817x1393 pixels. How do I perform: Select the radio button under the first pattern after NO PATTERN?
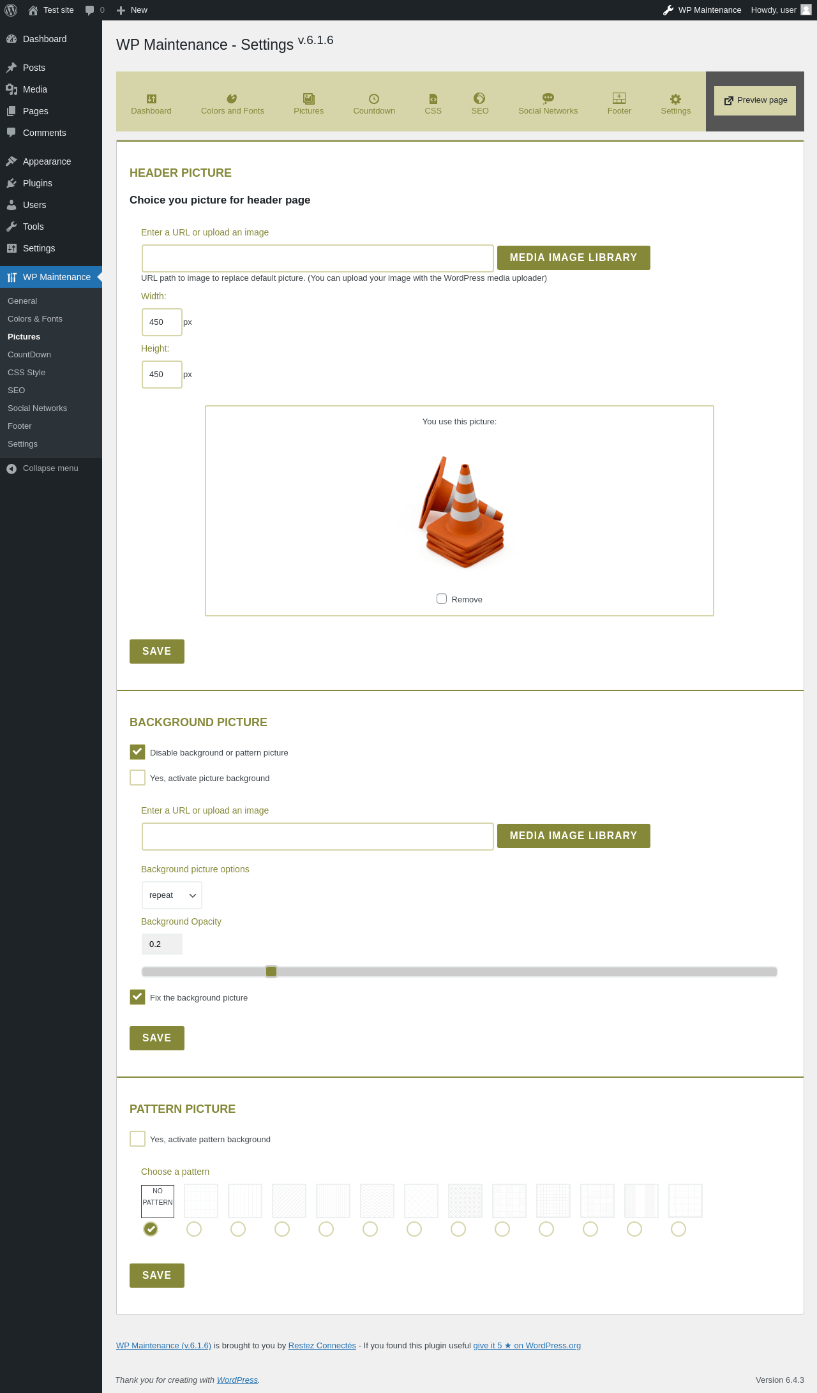194,1229
